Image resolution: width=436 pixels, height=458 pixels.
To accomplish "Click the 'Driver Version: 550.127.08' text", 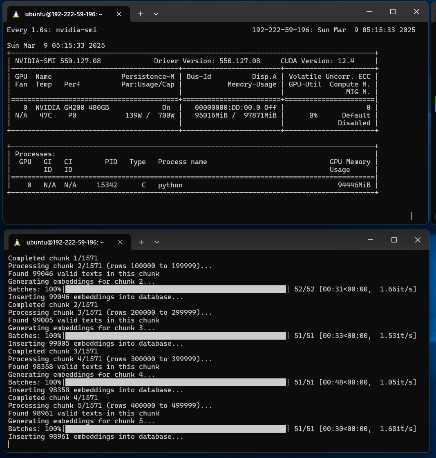I will 207,61.
